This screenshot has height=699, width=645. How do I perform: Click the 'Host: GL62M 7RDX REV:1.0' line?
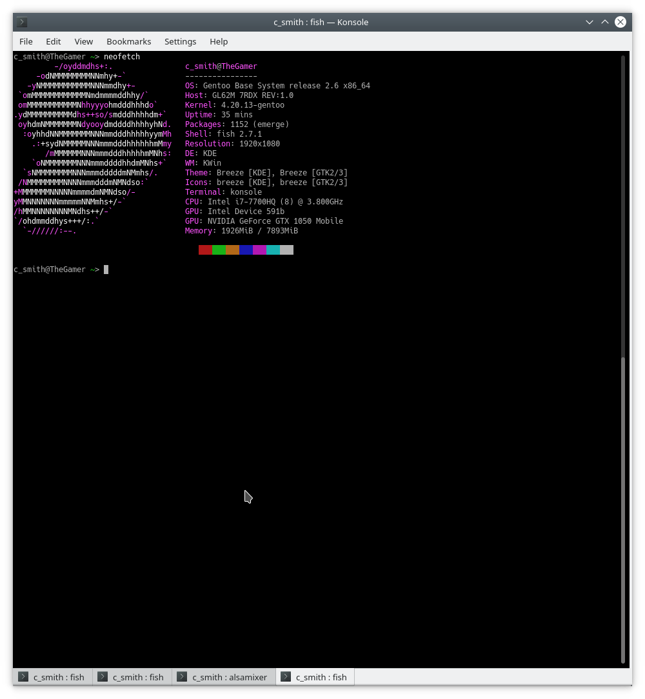239,95
